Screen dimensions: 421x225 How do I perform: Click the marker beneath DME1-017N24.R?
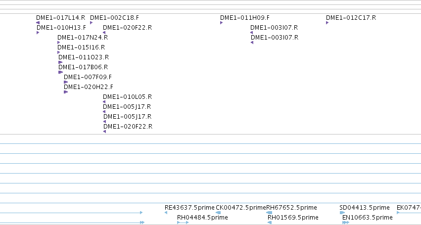[x=59, y=43]
